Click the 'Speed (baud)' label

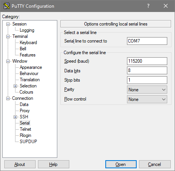pos(77,61)
